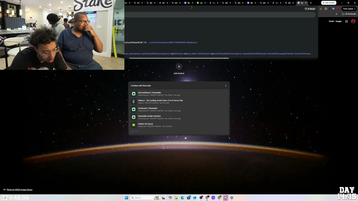Screen dimensions: 358x201
Task: Open Windows Settings gear on the taskbar
Action: coord(232,198)
